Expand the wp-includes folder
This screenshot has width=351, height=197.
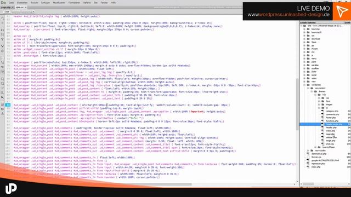point(308,150)
